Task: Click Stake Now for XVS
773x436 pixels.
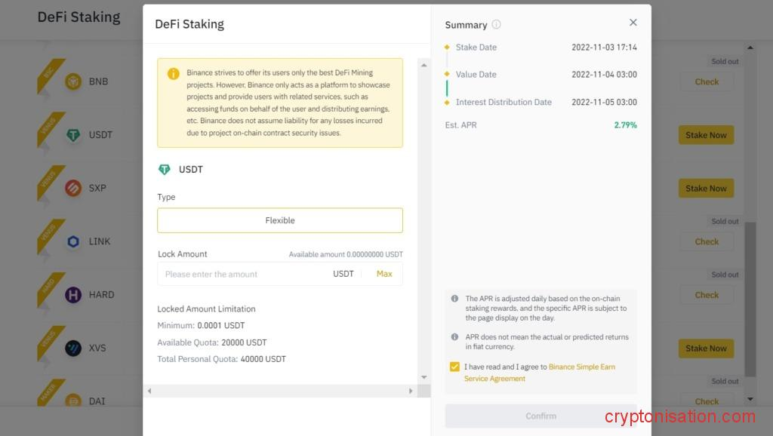Action: (706, 348)
